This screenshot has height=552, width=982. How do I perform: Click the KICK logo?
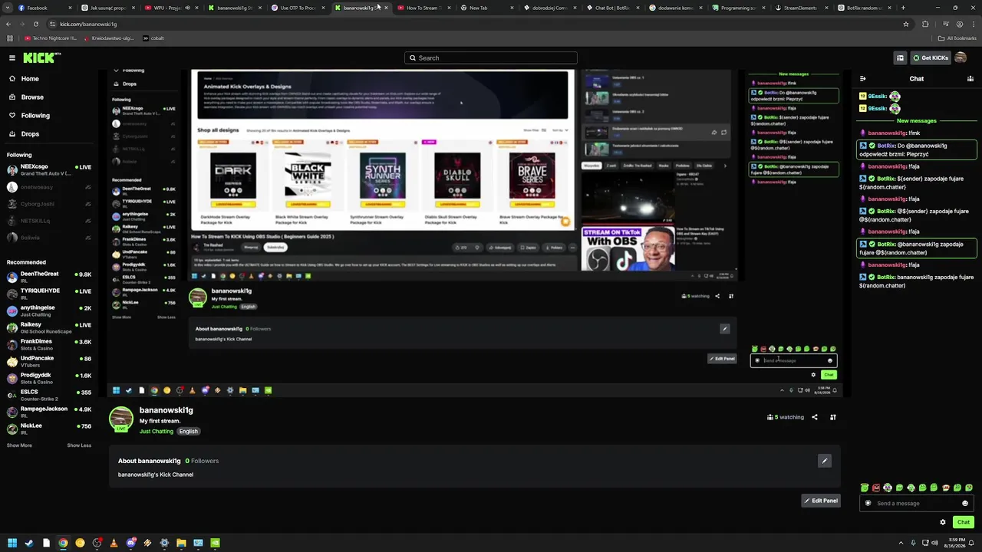pos(41,58)
